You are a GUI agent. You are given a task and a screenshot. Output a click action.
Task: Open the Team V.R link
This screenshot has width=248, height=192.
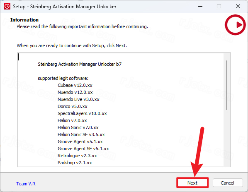tap(26, 184)
